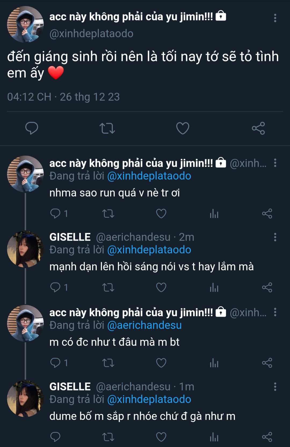The height and width of the screenshot is (447, 290).
Task: Reply to "m có đc như t đâu" tweet
Action: pyautogui.click(x=56, y=363)
